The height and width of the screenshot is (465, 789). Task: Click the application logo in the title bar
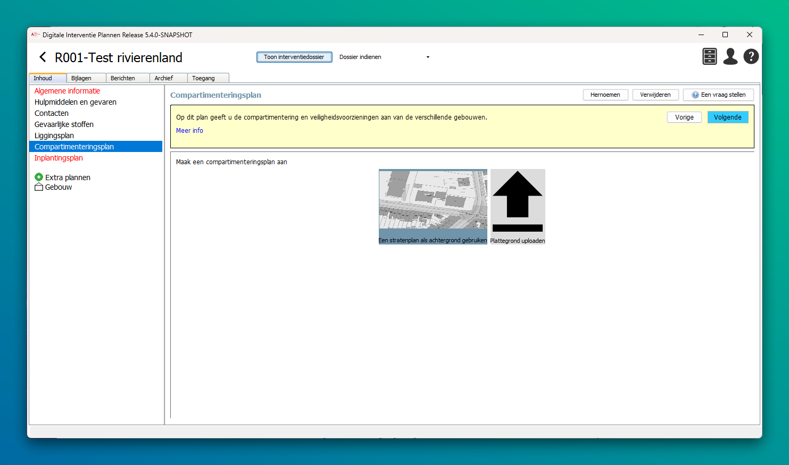[x=36, y=35]
